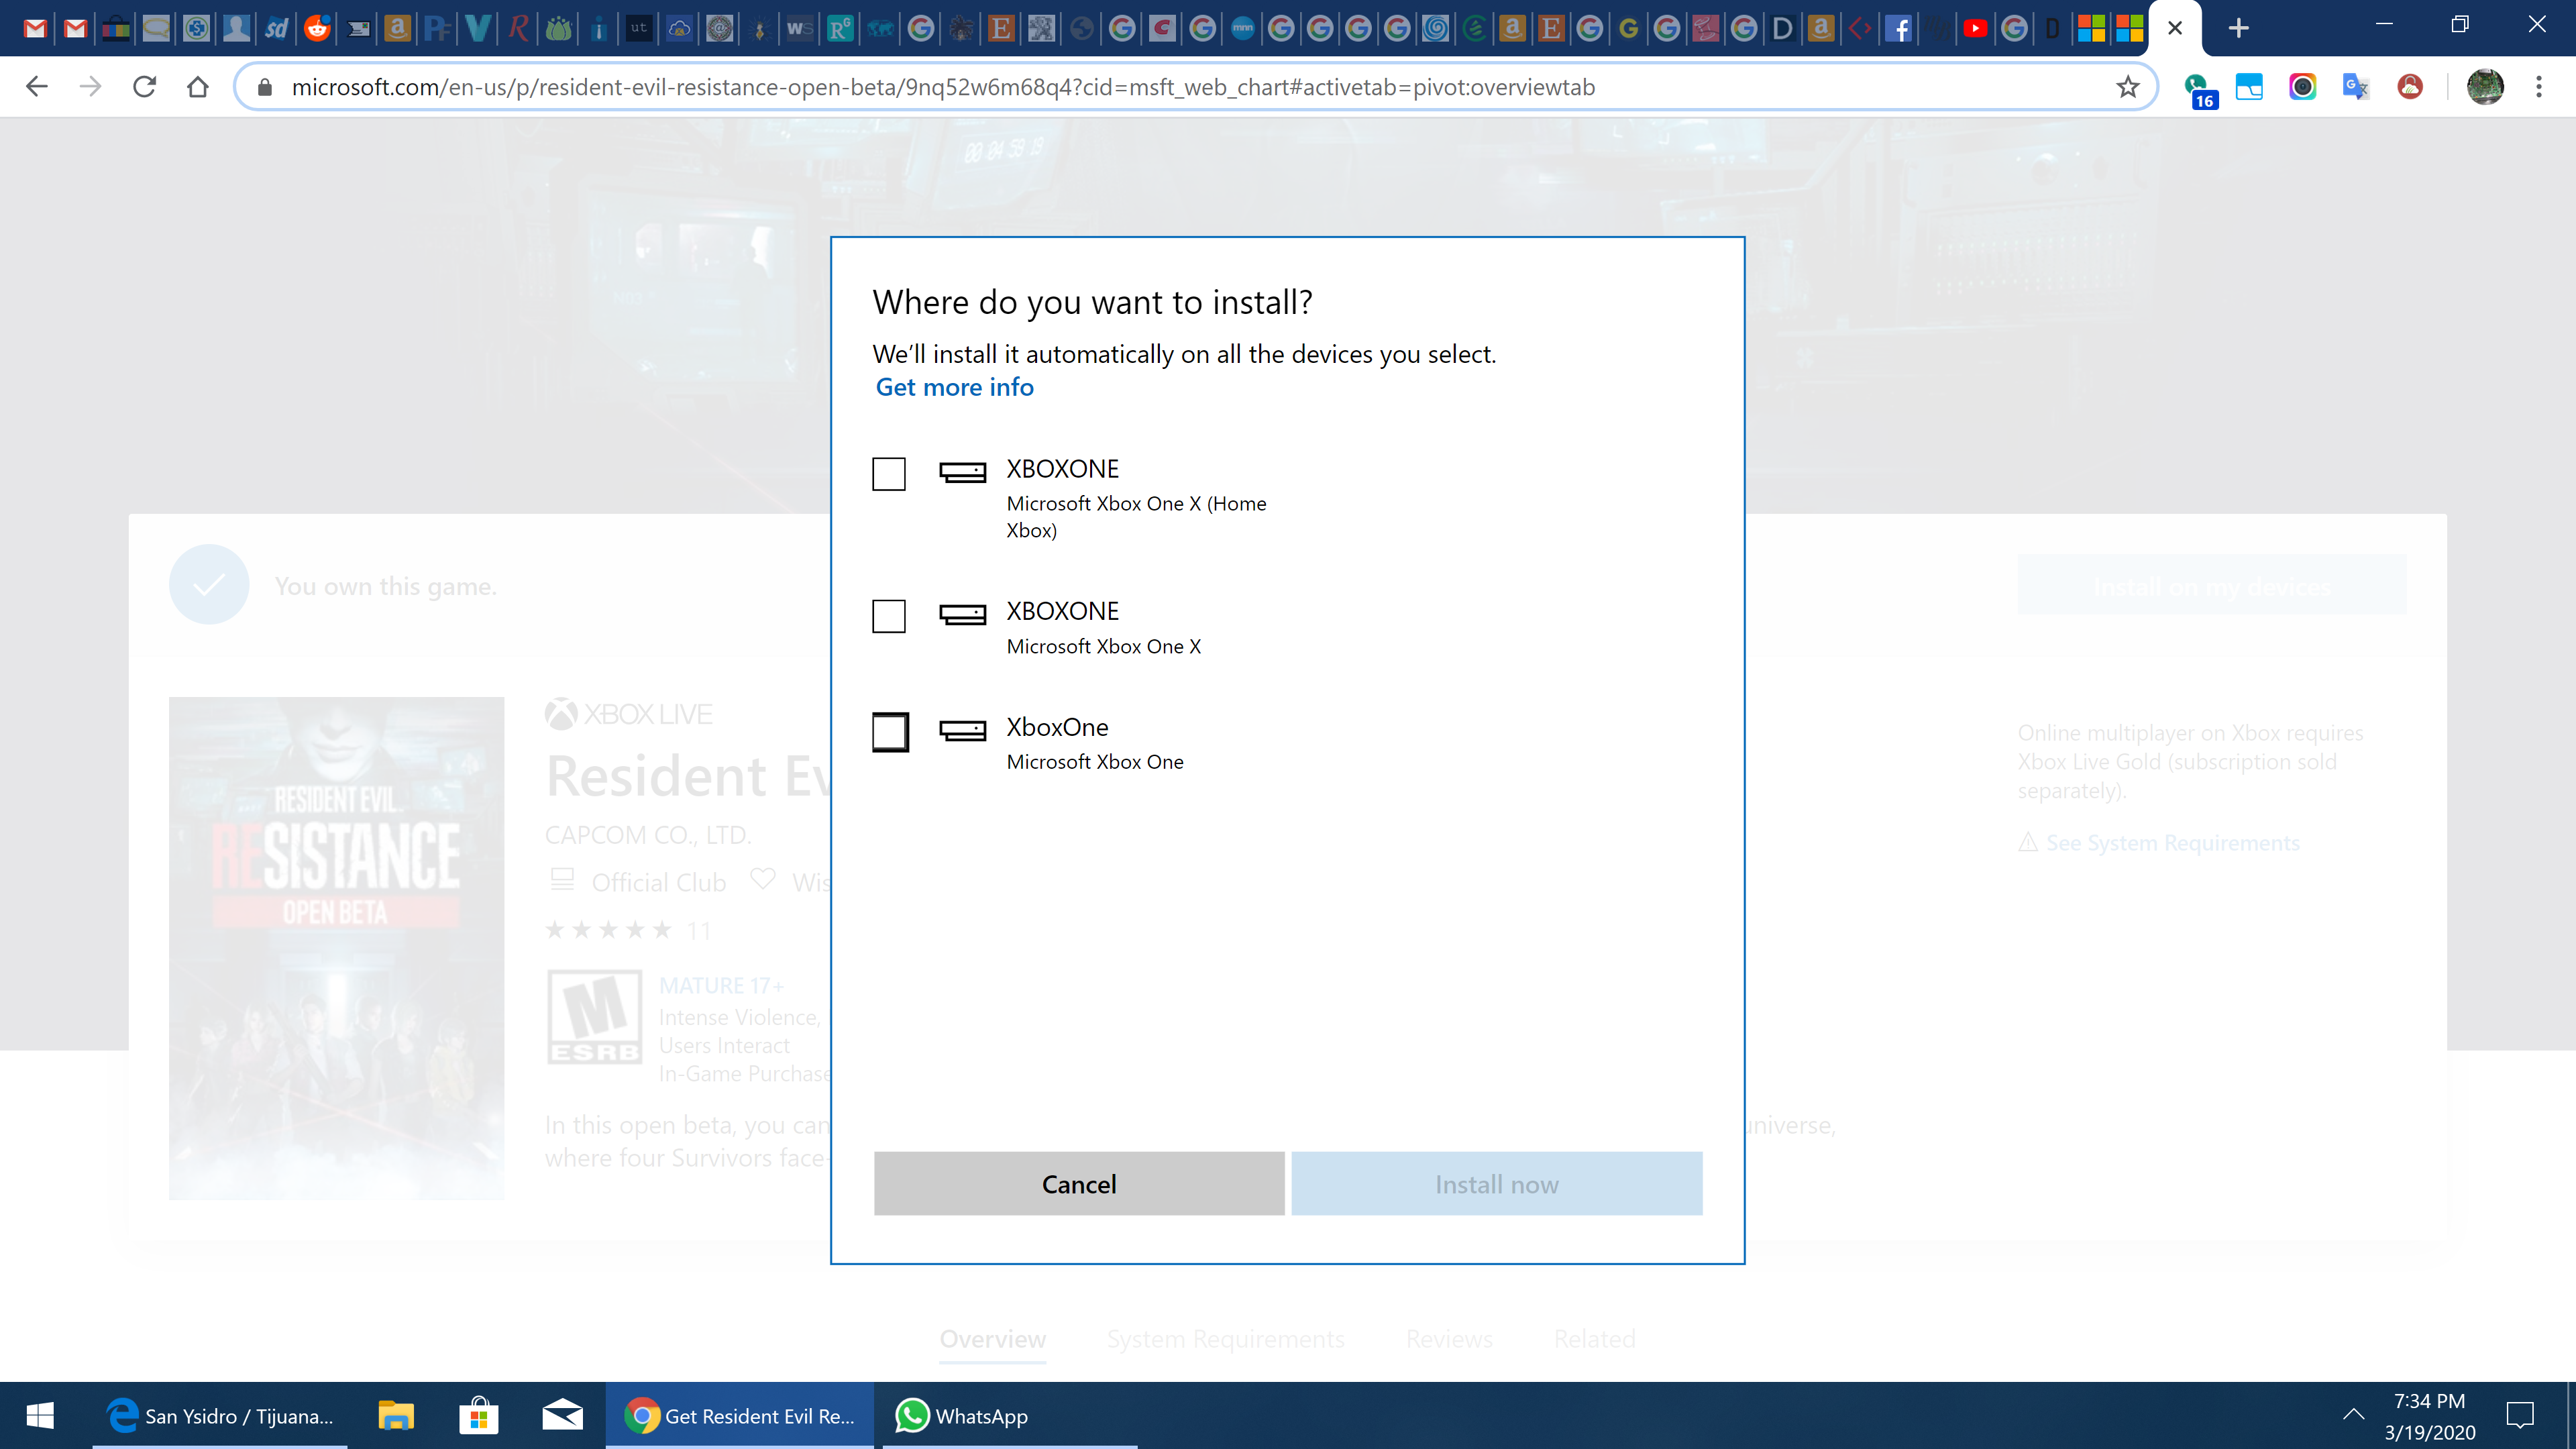Open the taskbar clock and date

coord(2430,1415)
